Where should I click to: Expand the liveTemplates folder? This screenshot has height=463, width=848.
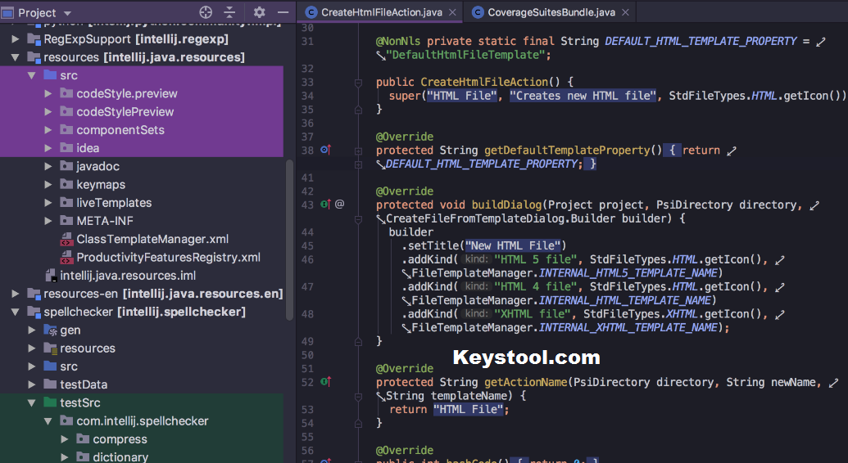pos(48,203)
